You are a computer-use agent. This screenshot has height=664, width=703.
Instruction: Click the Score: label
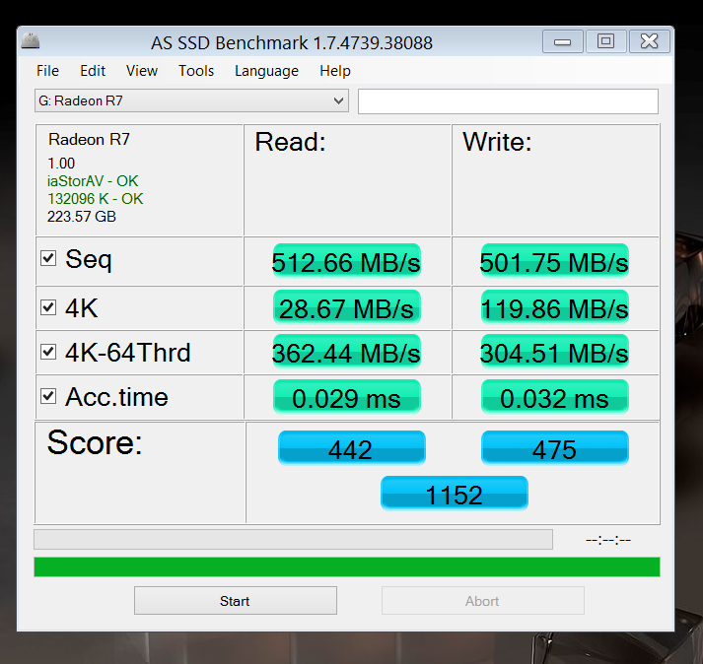[95, 442]
